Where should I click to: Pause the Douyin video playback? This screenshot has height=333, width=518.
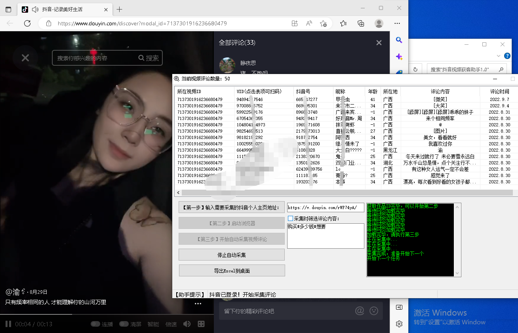pos(8,324)
